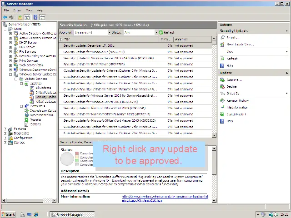Screen dimensions: 291x218
Task: Open the Approval filter dropdown
Action: [109, 32]
